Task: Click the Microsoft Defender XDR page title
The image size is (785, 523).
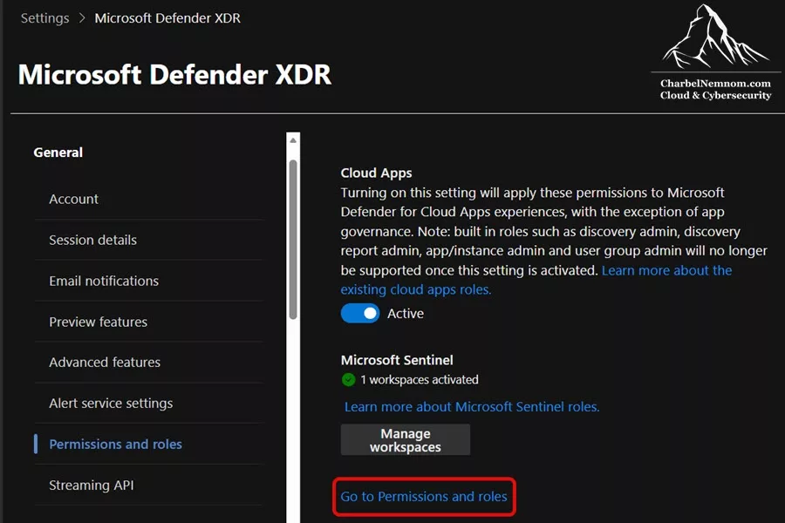Action: tap(174, 75)
